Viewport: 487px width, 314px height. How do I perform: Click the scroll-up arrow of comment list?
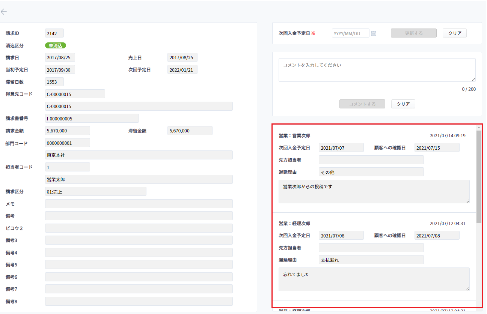pos(479,128)
